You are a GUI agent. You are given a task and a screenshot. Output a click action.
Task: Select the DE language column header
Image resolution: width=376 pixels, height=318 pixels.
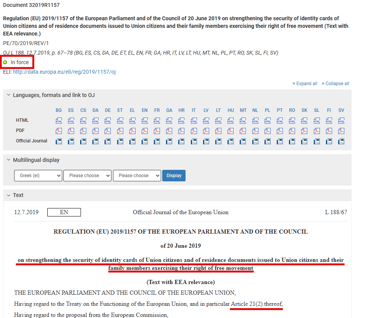tap(108, 110)
